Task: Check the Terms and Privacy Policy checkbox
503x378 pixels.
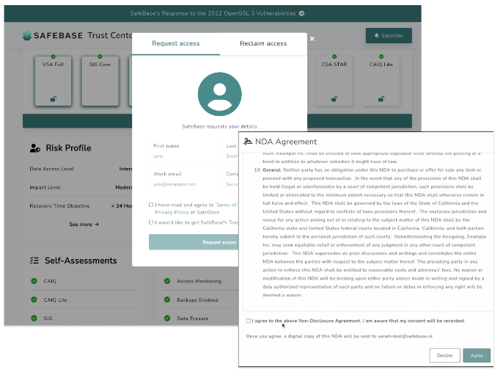Action: coord(151,205)
